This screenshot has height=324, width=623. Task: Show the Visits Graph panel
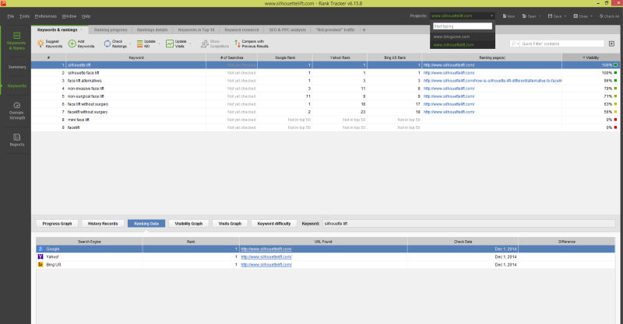pyautogui.click(x=230, y=224)
